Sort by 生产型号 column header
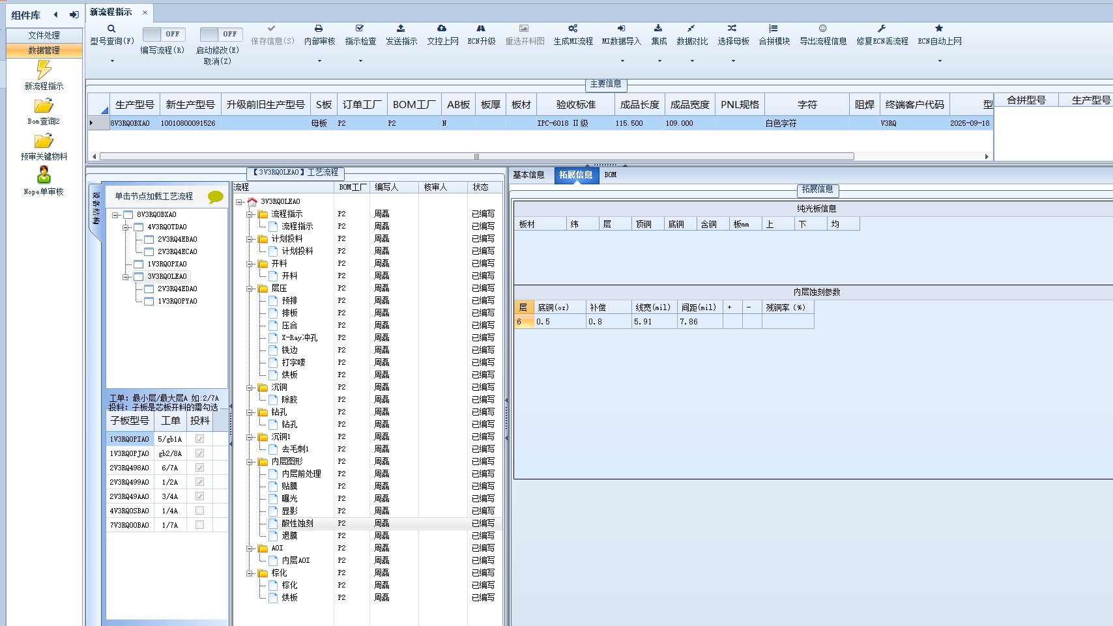1113x626 pixels. [135, 105]
